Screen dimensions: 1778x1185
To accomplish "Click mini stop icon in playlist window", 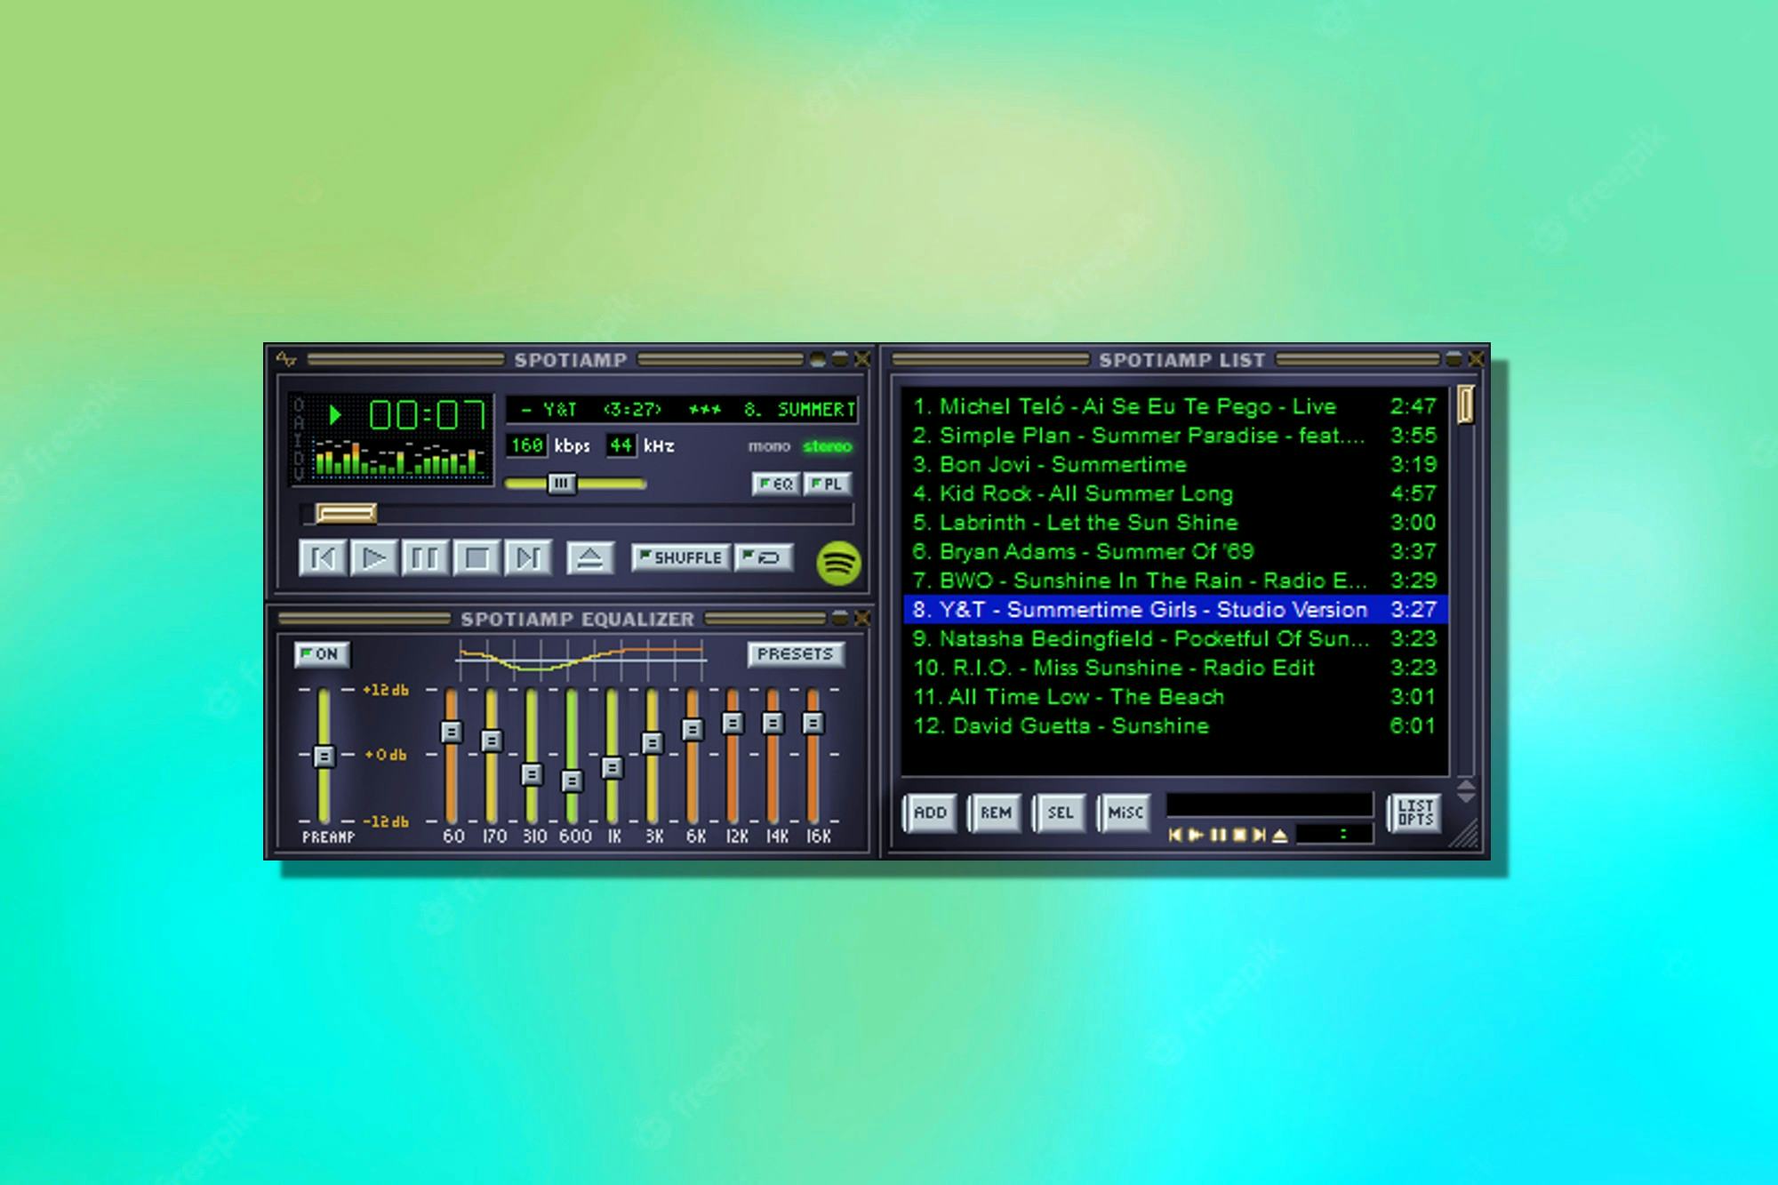I will tap(1238, 835).
